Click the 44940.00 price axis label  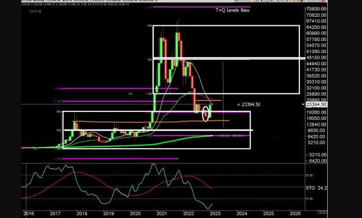coord(316,63)
